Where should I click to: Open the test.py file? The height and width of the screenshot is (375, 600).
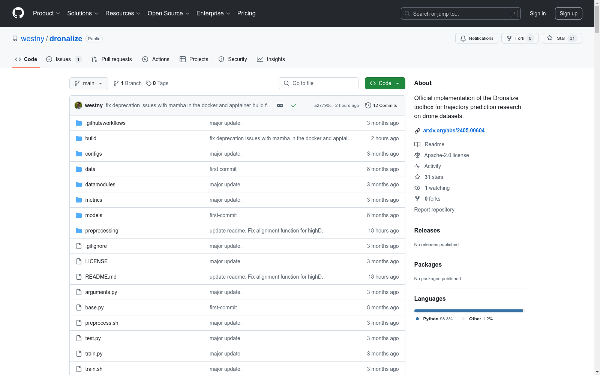tap(93, 338)
